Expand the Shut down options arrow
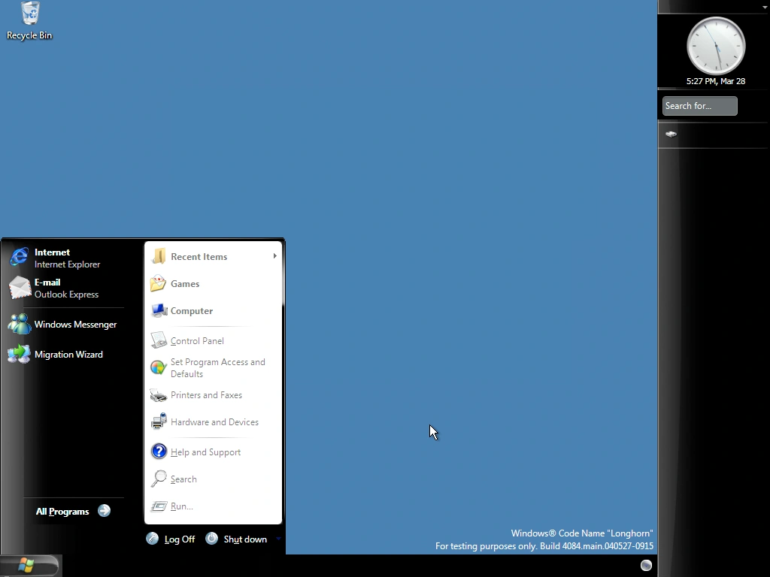Screen dimensions: 770x577 [277, 539]
